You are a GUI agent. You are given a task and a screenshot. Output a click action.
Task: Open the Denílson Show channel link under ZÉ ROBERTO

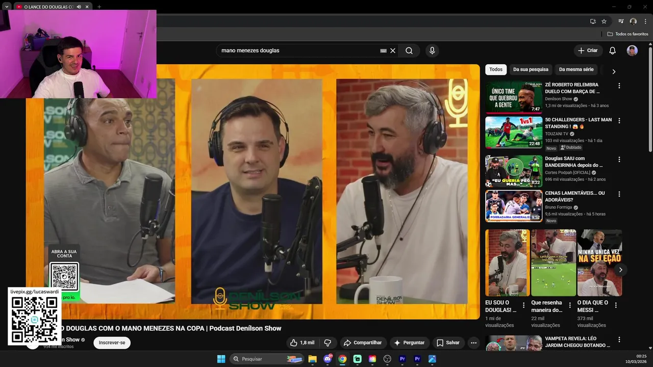click(x=559, y=99)
